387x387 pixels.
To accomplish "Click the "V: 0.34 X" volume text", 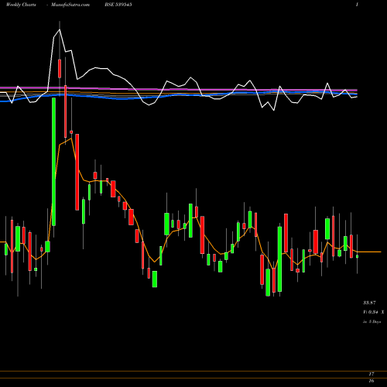I will click(374, 312).
